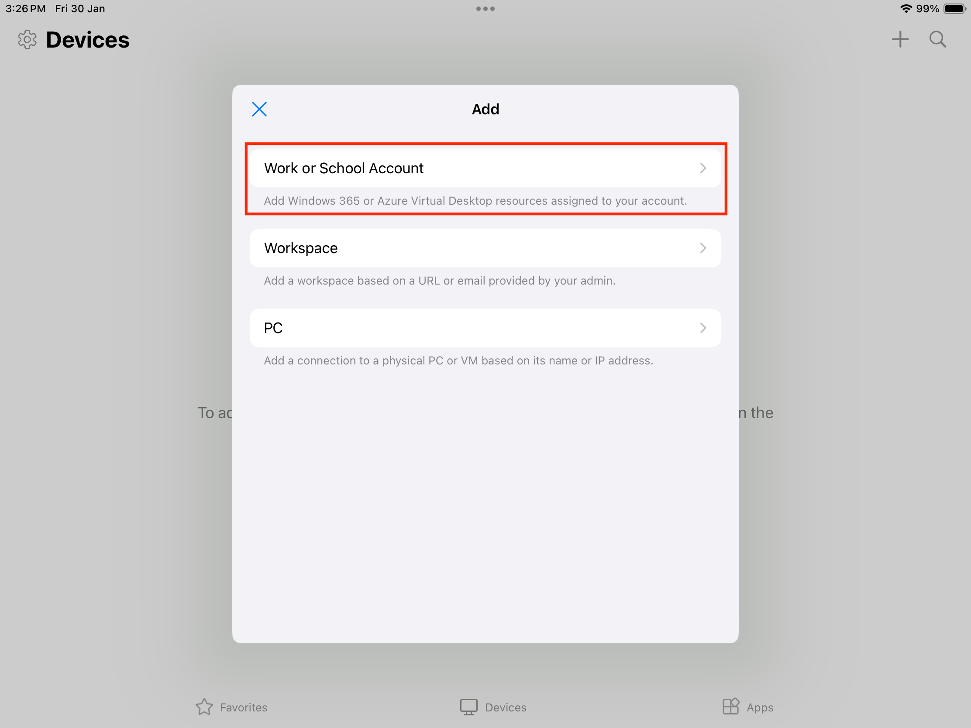
Task: Tap the Favorites star icon
Action: [204, 707]
